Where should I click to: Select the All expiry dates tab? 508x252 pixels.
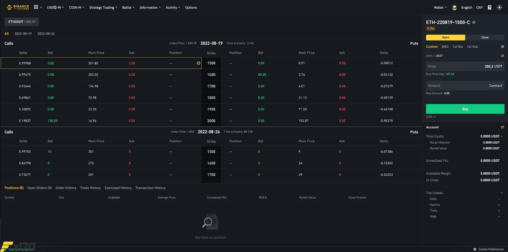(x=7, y=34)
